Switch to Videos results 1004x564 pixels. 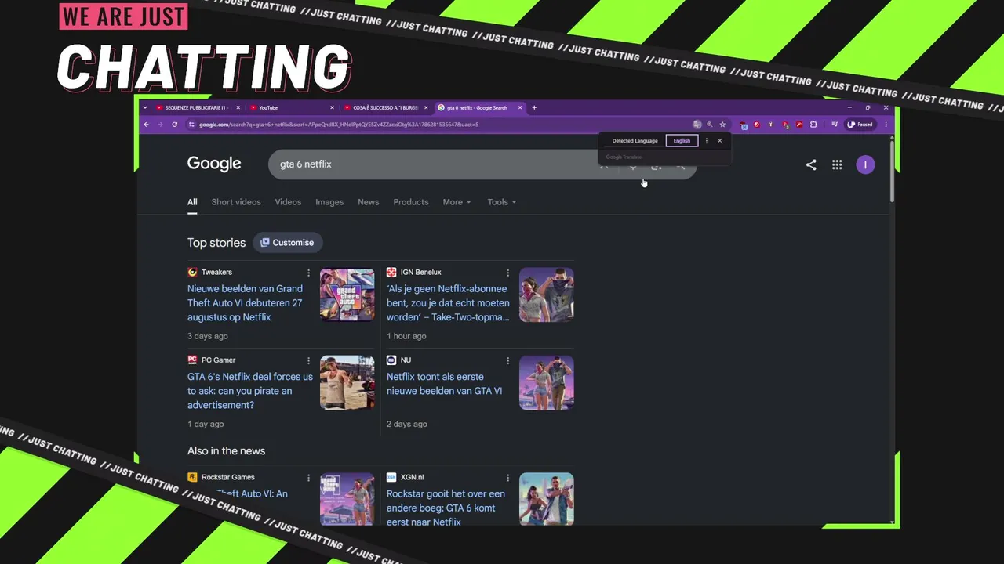click(x=288, y=202)
